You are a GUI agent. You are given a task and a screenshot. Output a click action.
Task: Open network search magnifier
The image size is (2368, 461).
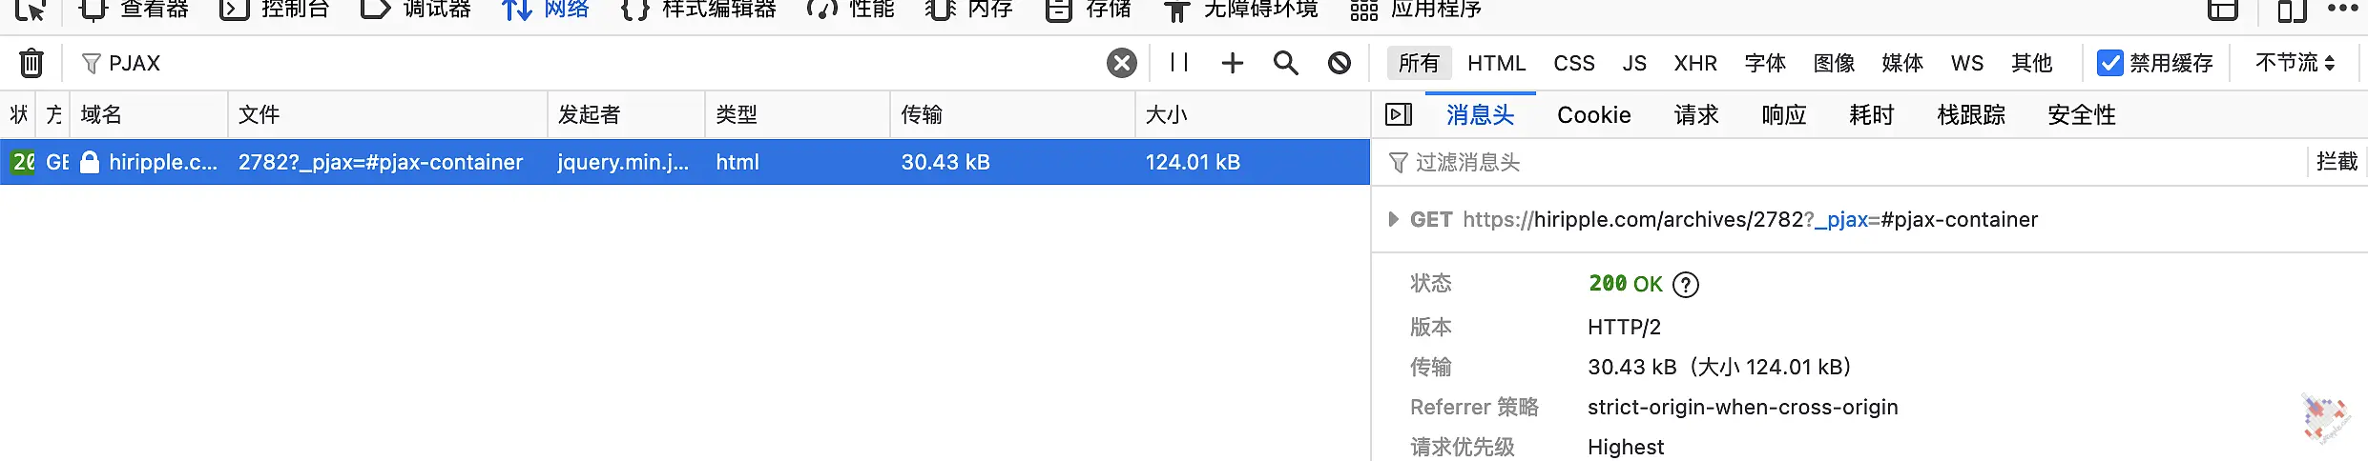coord(1286,63)
